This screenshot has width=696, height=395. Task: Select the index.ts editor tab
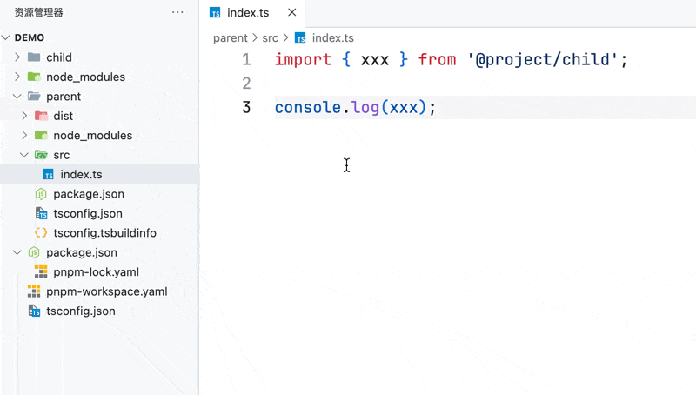[252, 13]
